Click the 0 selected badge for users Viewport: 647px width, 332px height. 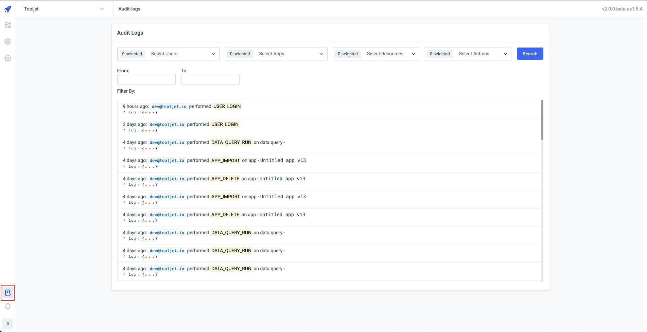coord(132,54)
